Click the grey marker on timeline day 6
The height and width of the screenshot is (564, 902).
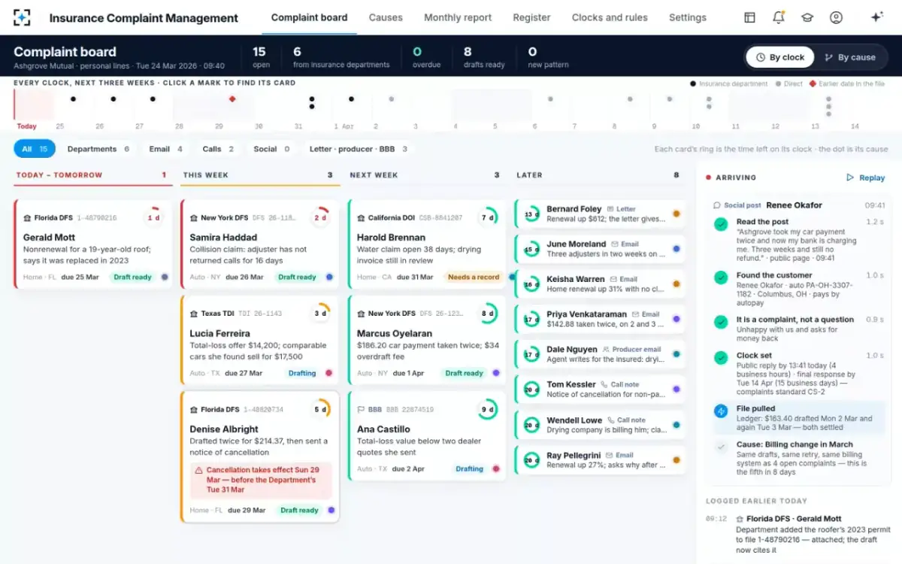pos(550,99)
